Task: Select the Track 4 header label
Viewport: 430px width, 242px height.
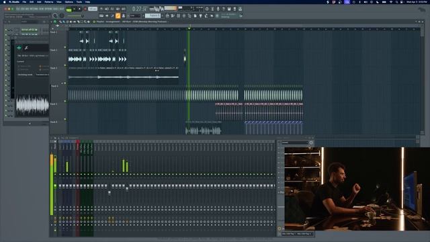Action: coord(54,86)
